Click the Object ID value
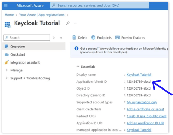This screenshot has height=135, width=173. point(139,88)
